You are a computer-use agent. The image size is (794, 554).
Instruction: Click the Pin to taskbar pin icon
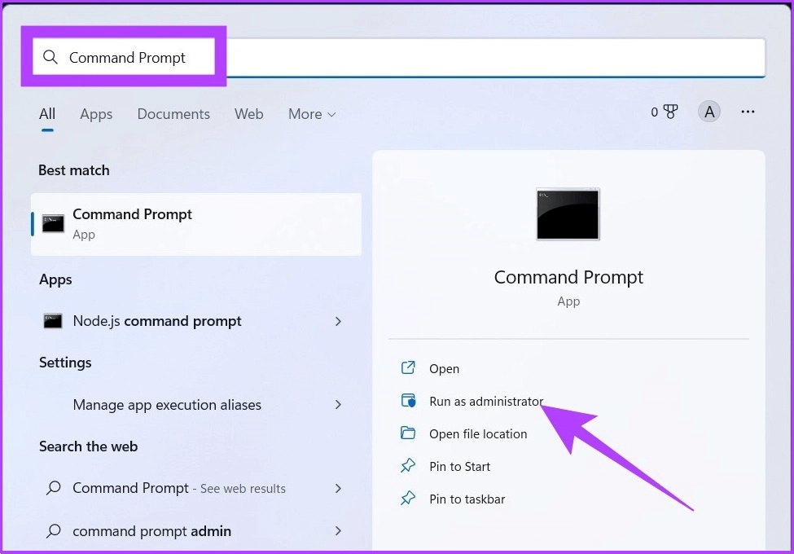[x=408, y=499]
